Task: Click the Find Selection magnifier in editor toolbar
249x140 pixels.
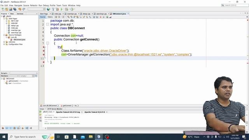Action: (x=68, y=17)
